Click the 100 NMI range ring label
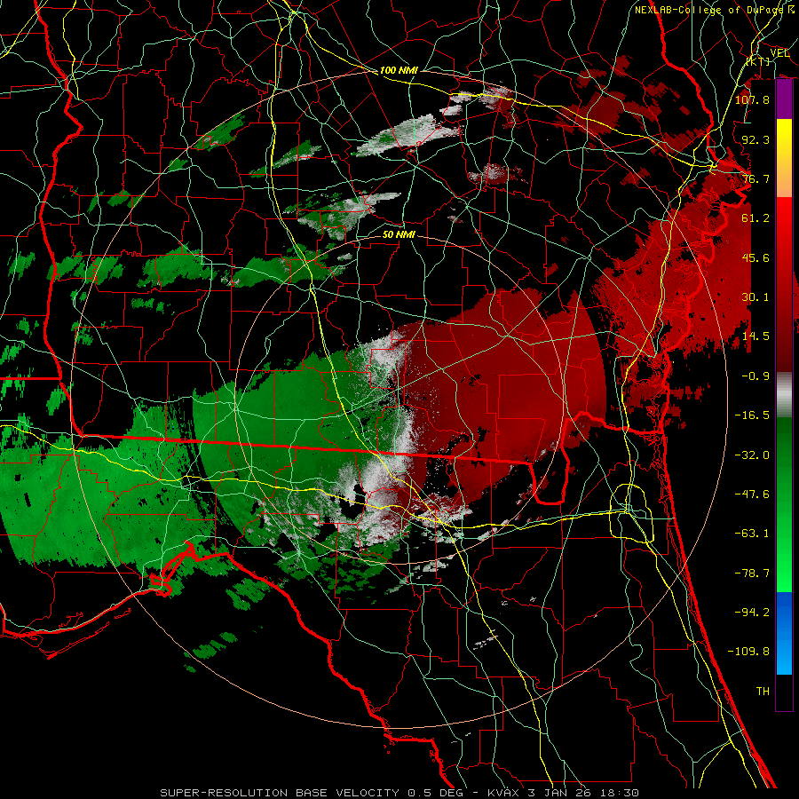The height and width of the screenshot is (799, 799). coord(399,70)
